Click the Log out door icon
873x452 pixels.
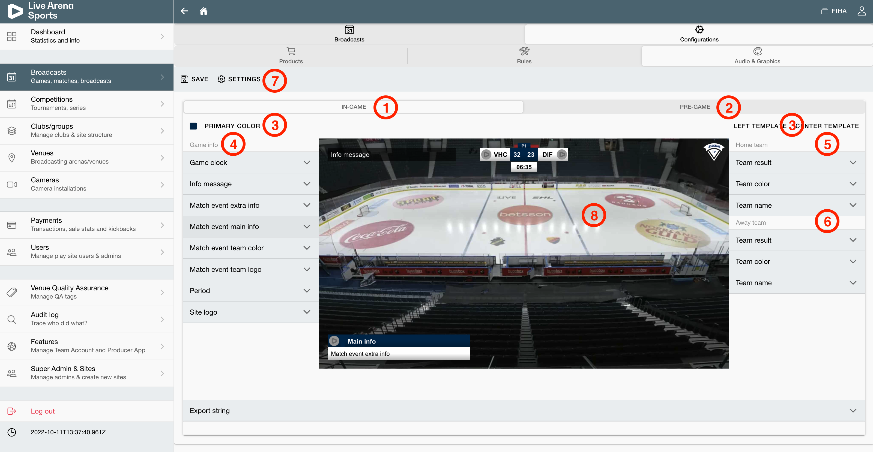pos(12,411)
